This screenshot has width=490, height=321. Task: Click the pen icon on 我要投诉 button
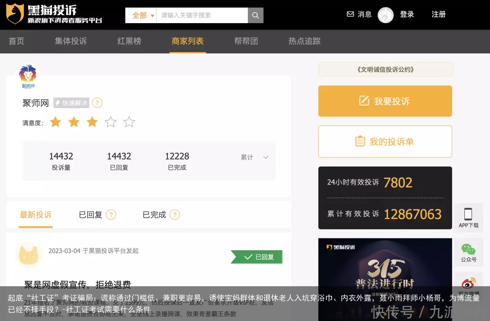(x=363, y=100)
